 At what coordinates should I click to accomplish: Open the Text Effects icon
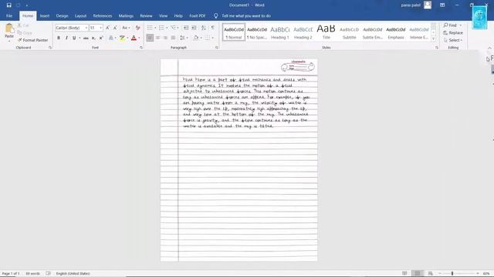pos(111,38)
